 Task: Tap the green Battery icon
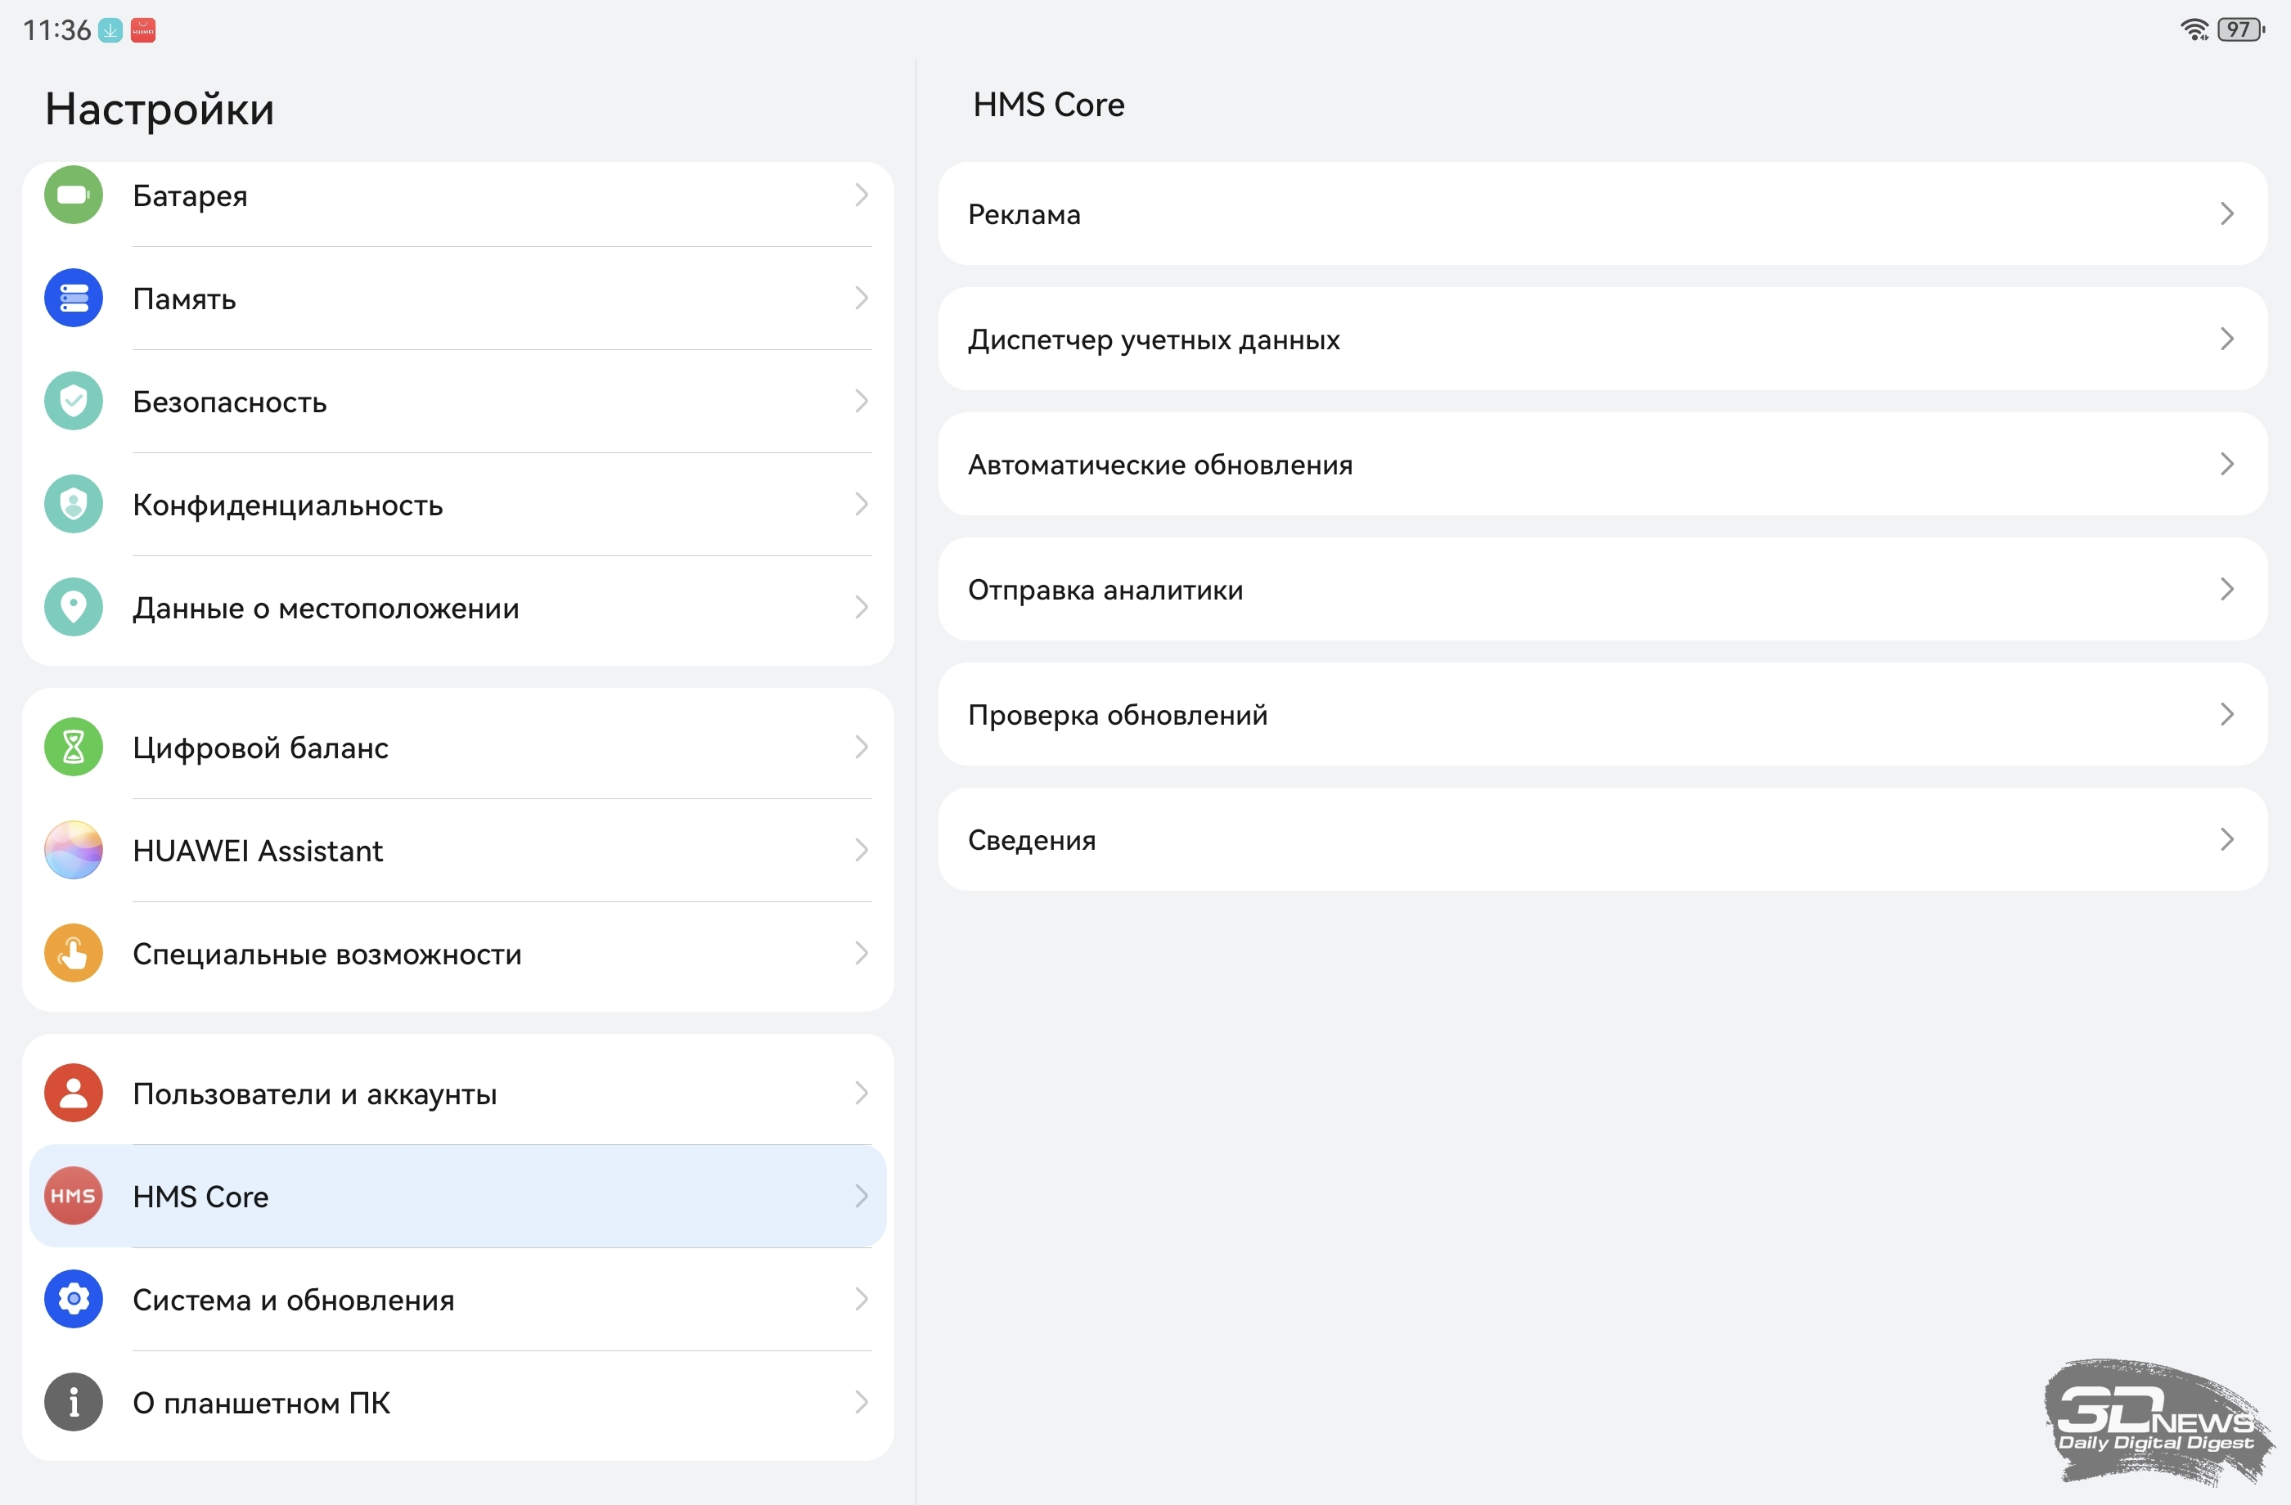73,195
